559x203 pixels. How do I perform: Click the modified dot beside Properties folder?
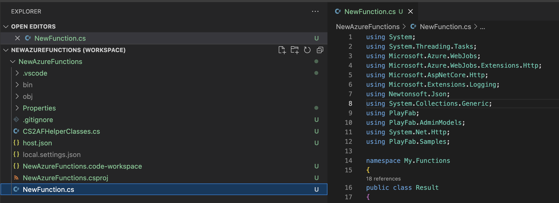[316, 108]
